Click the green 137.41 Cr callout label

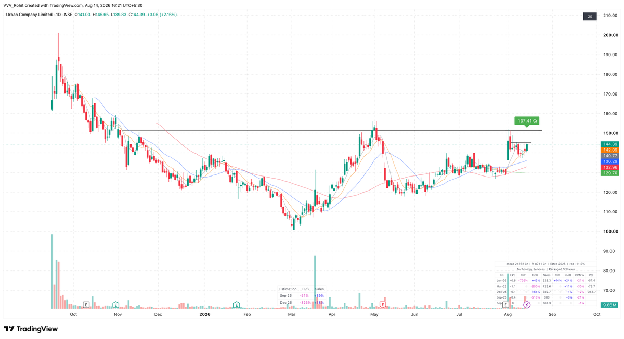pos(527,120)
